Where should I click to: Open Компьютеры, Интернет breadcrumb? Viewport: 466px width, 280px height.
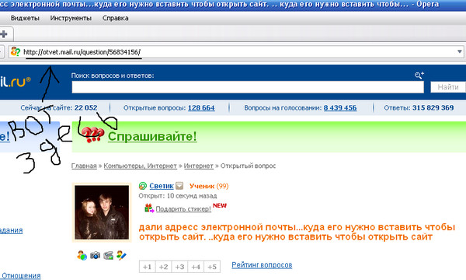140,166
